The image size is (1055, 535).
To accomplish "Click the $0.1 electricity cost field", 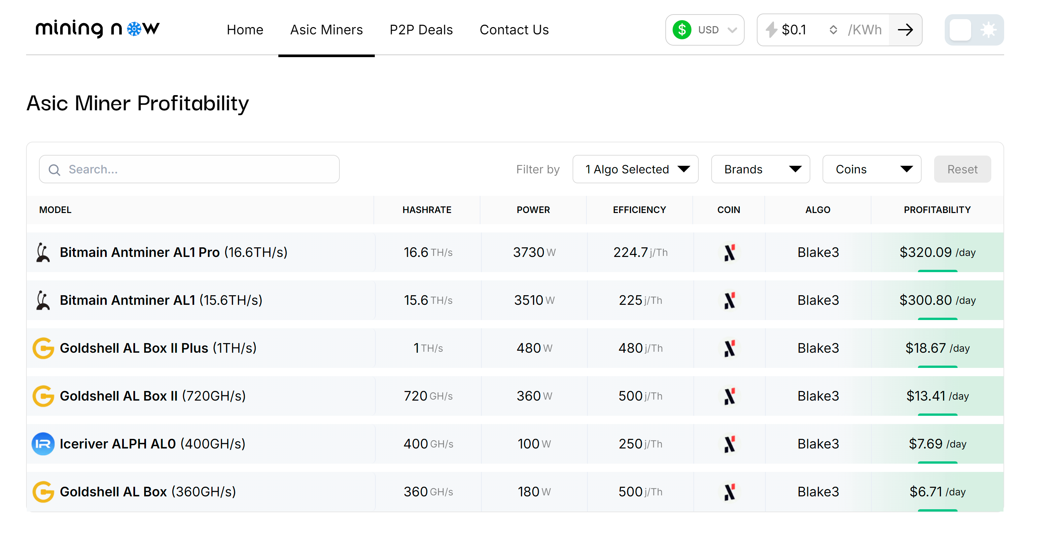I will click(794, 30).
